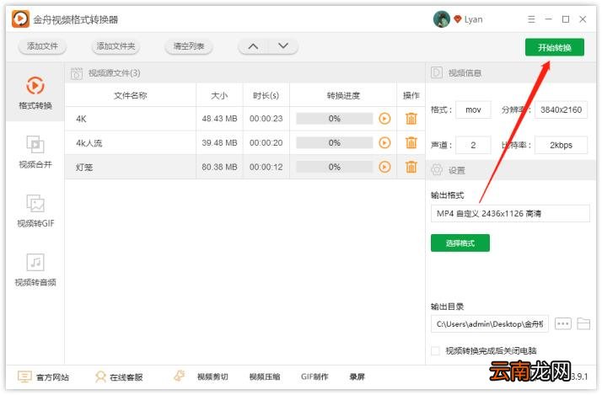Click the 大小 column header

(219, 95)
